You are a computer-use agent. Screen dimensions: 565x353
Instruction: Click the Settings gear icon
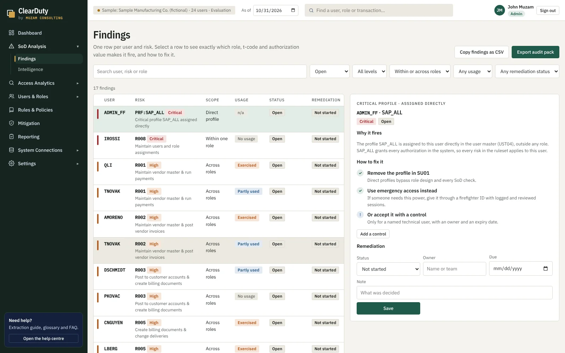tap(11, 163)
